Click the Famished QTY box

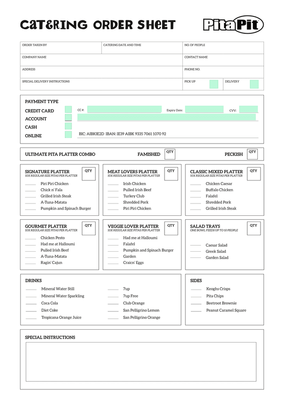tap(170, 154)
